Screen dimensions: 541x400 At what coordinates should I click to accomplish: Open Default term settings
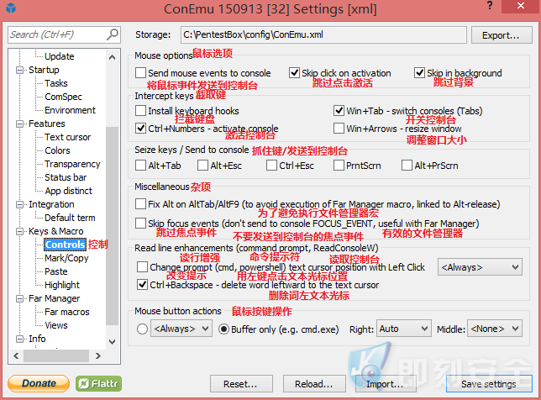(x=70, y=218)
